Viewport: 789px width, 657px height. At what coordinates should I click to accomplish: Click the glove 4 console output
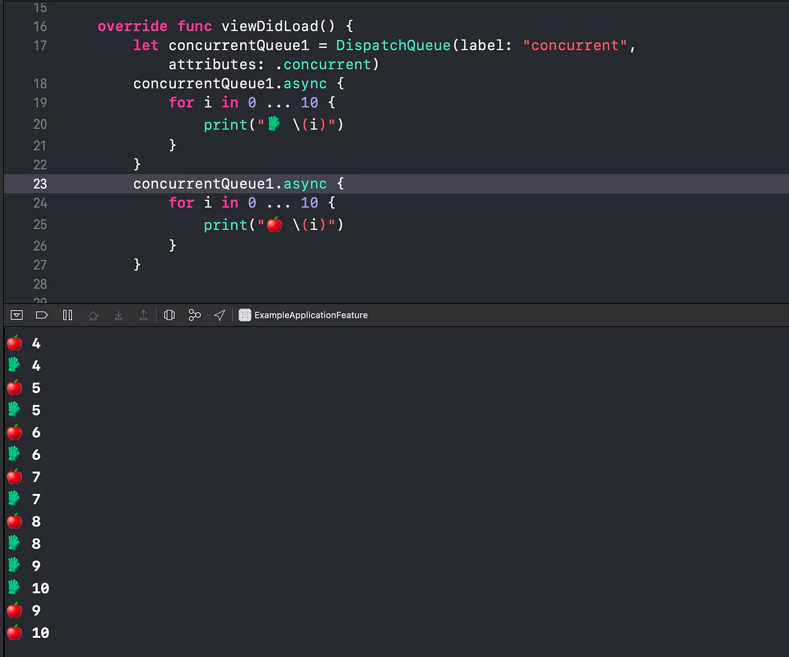point(24,366)
